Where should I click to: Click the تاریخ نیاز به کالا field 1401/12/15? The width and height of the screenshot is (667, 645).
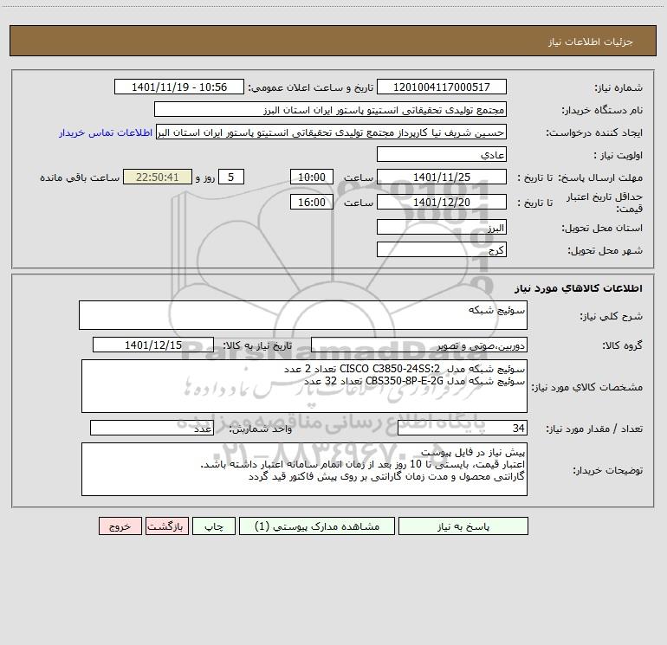tap(153, 345)
